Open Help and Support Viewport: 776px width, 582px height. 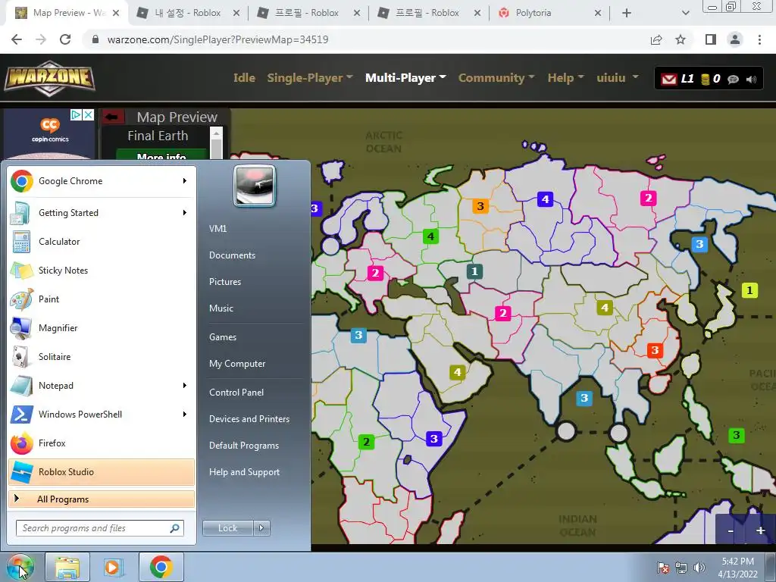244,472
